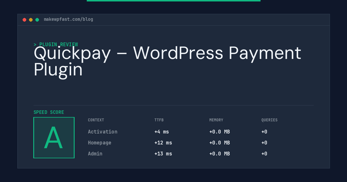The height and width of the screenshot is (182, 347).
Task: Click the makewpfast.com/blog address text
Action: [x=69, y=19]
